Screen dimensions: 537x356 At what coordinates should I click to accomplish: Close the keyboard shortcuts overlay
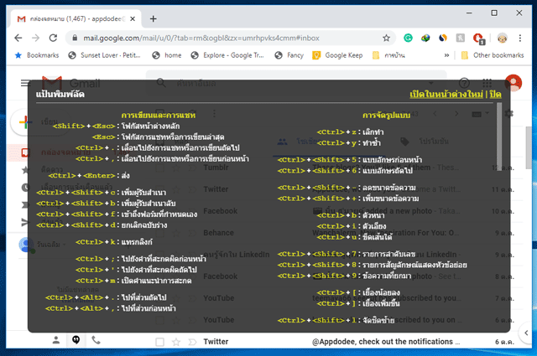495,94
